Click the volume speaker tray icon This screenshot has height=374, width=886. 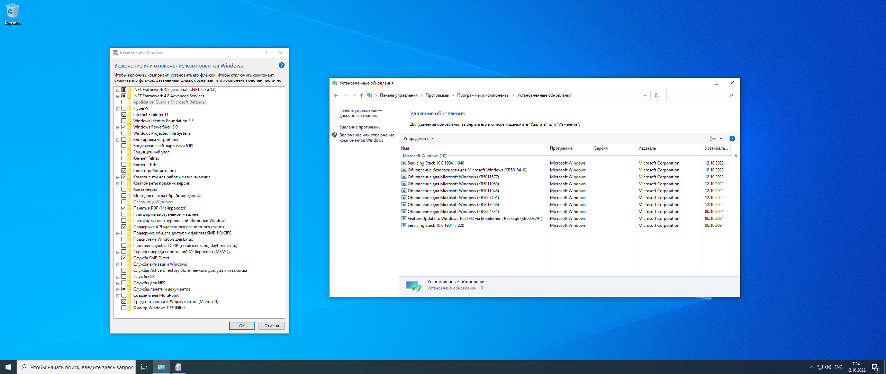828,367
